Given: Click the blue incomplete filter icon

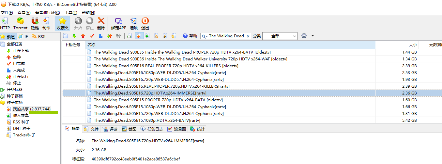Looking at the screenshot, I should point(101,36).
